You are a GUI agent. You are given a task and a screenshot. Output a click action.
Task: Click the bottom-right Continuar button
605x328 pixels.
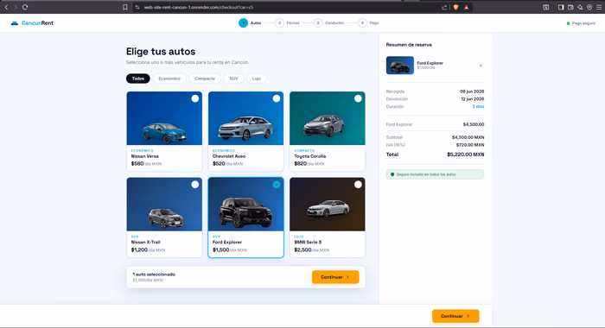(x=455, y=316)
